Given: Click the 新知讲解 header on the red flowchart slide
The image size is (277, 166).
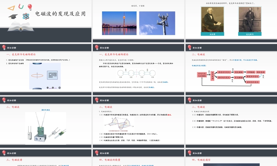Looking at the screenshot, I should (197, 48).
